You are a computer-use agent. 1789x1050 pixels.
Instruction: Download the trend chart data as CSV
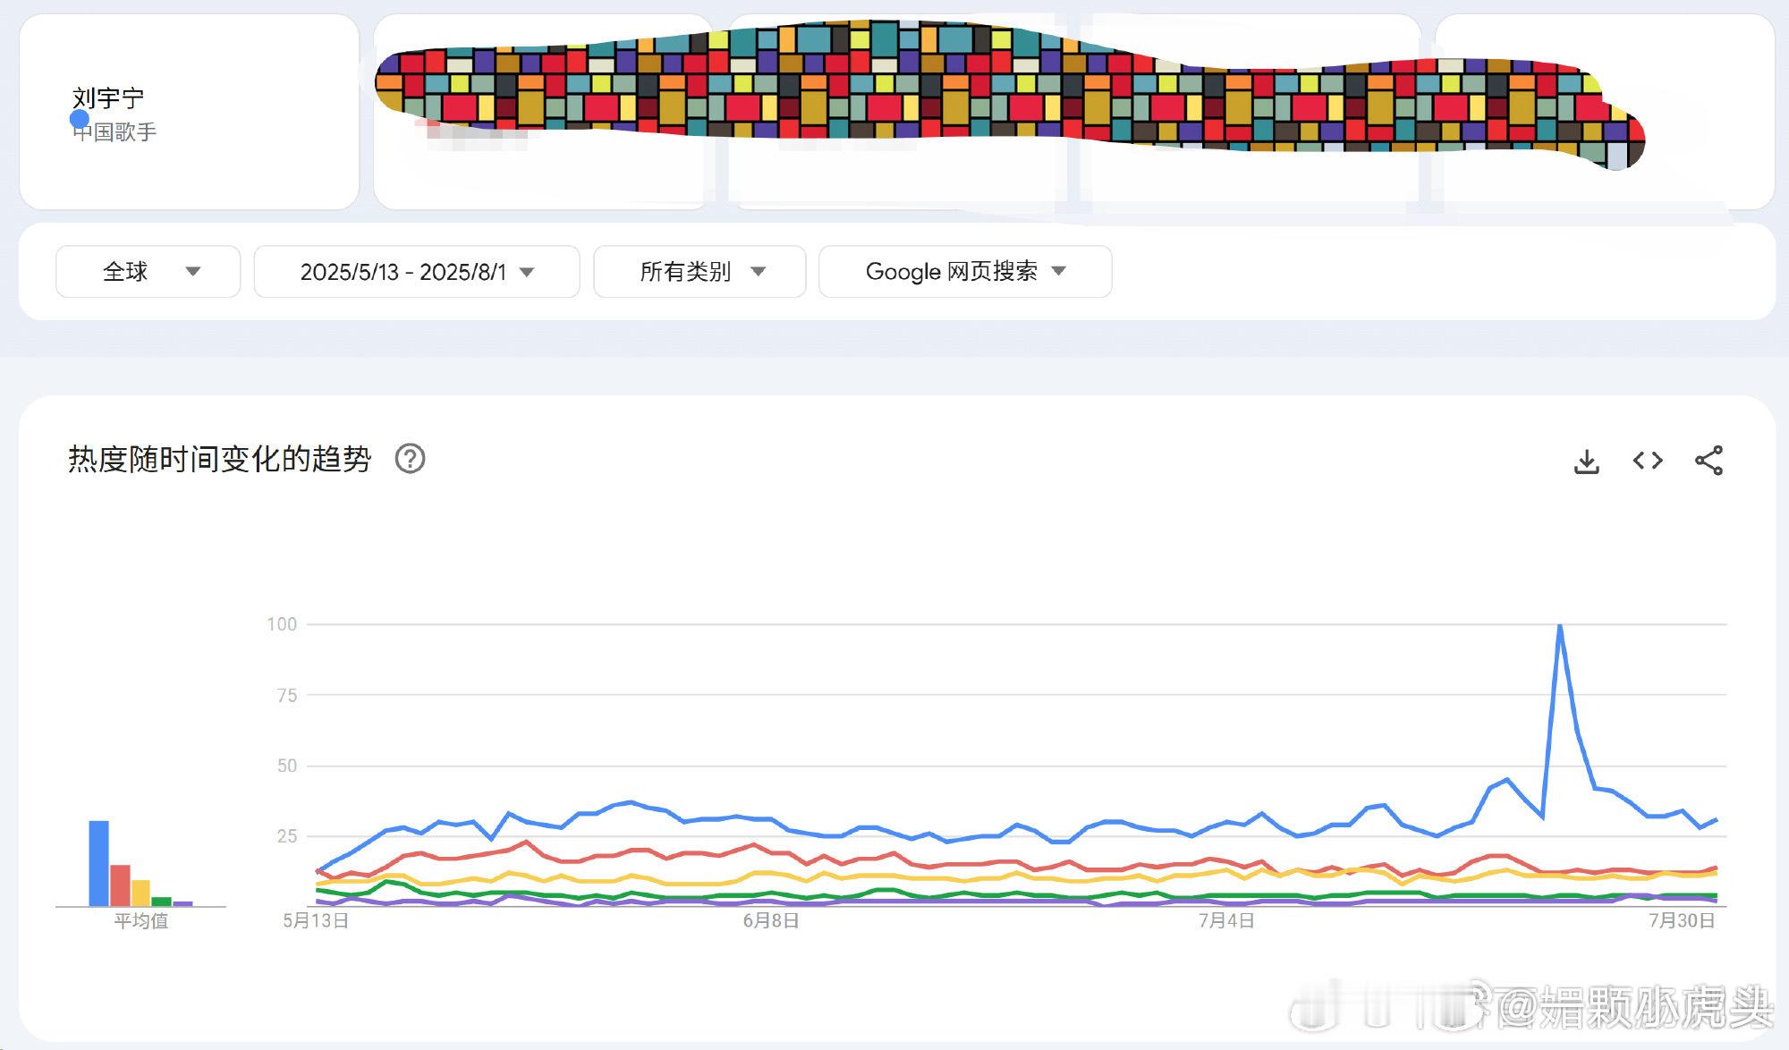(x=1586, y=461)
